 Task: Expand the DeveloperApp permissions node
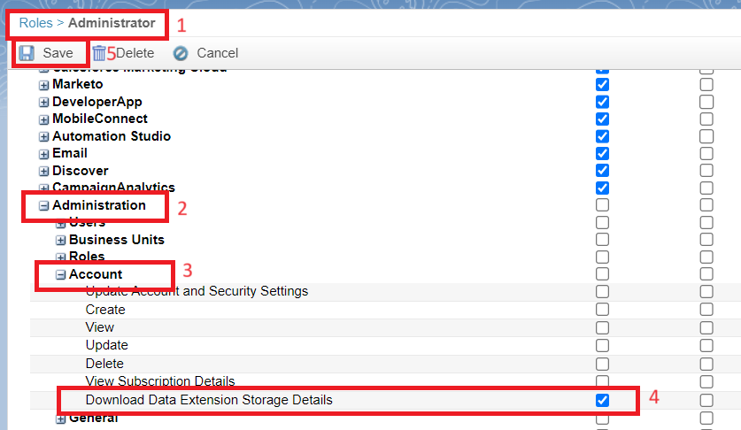point(44,103)
